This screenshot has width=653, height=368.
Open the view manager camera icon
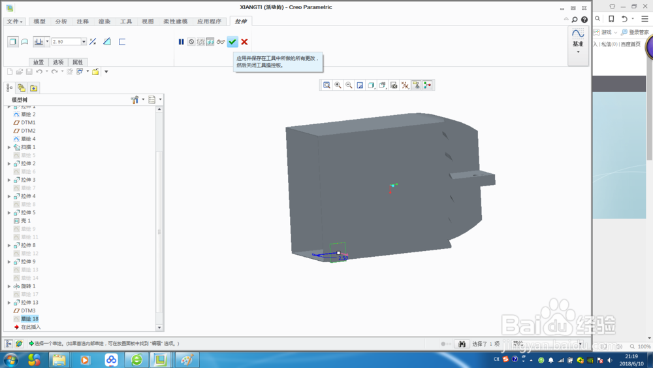tap(394, 85)
